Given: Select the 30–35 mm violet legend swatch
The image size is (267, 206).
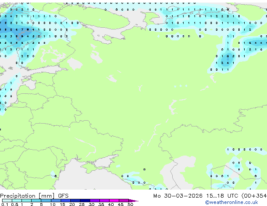Looking at the screenshot, I should [95, 201].
